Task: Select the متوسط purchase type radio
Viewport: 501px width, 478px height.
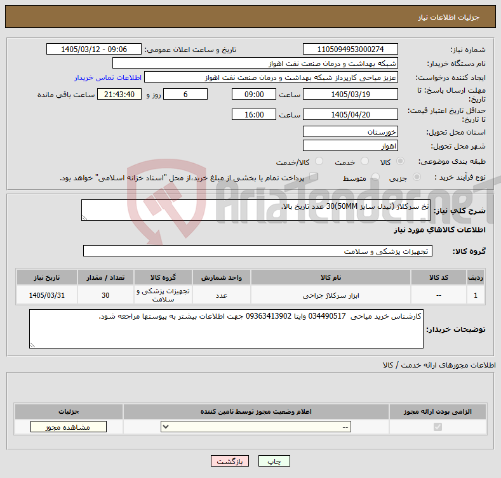Action: pyautogui.click(x=375, y=177)
